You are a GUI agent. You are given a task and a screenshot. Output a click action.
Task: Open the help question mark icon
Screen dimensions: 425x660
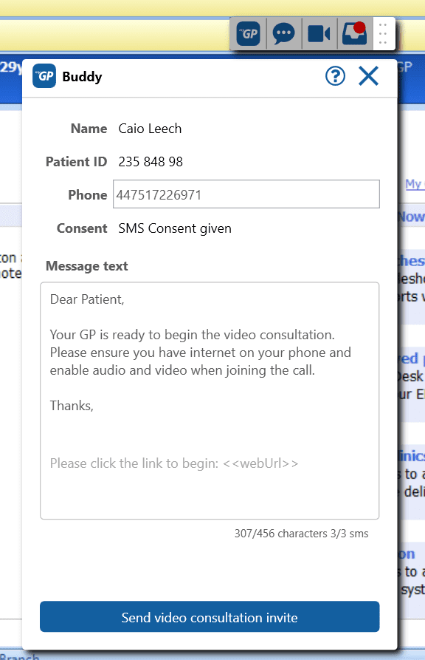336,76
